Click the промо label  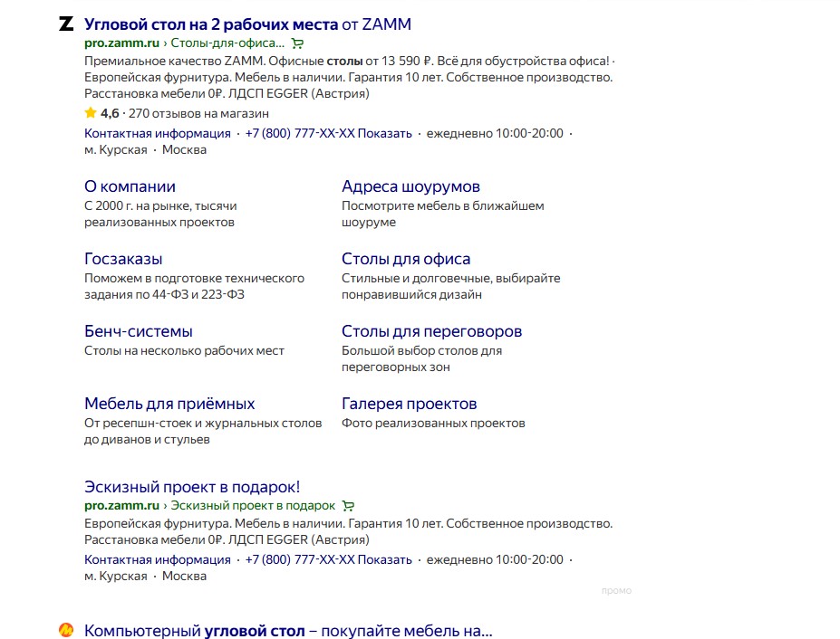click(616, 590)
